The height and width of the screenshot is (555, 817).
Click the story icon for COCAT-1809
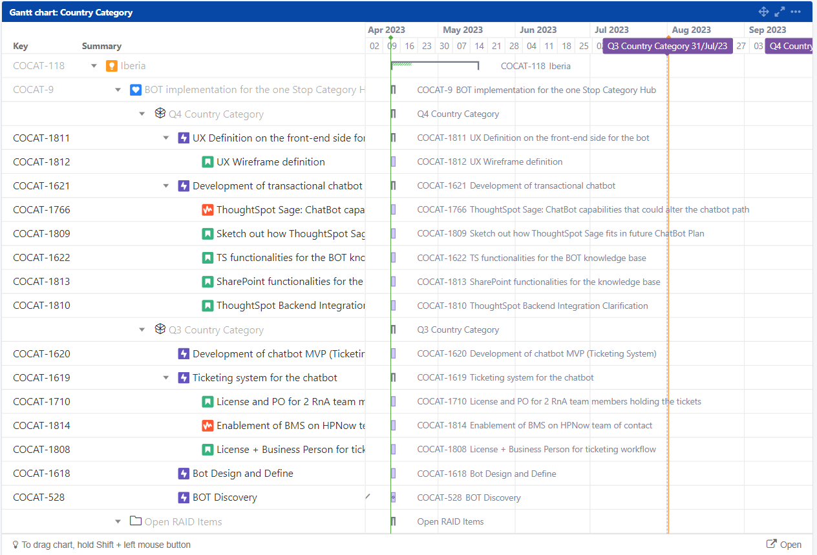pyautogui.click(x=207, y=233)
